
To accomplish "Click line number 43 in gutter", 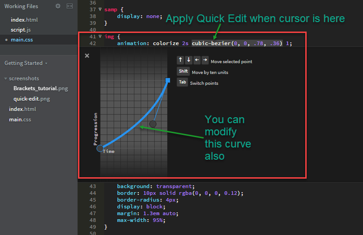I will coord(92,186).
